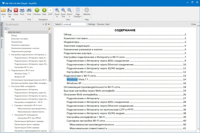Select the Значения индикации bookmark
The width and height of the screenshot is (200, 133).
pyautogui.click(x=20, y=45)
